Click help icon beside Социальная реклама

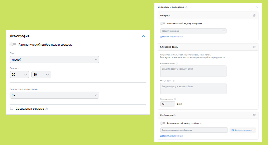46,109
